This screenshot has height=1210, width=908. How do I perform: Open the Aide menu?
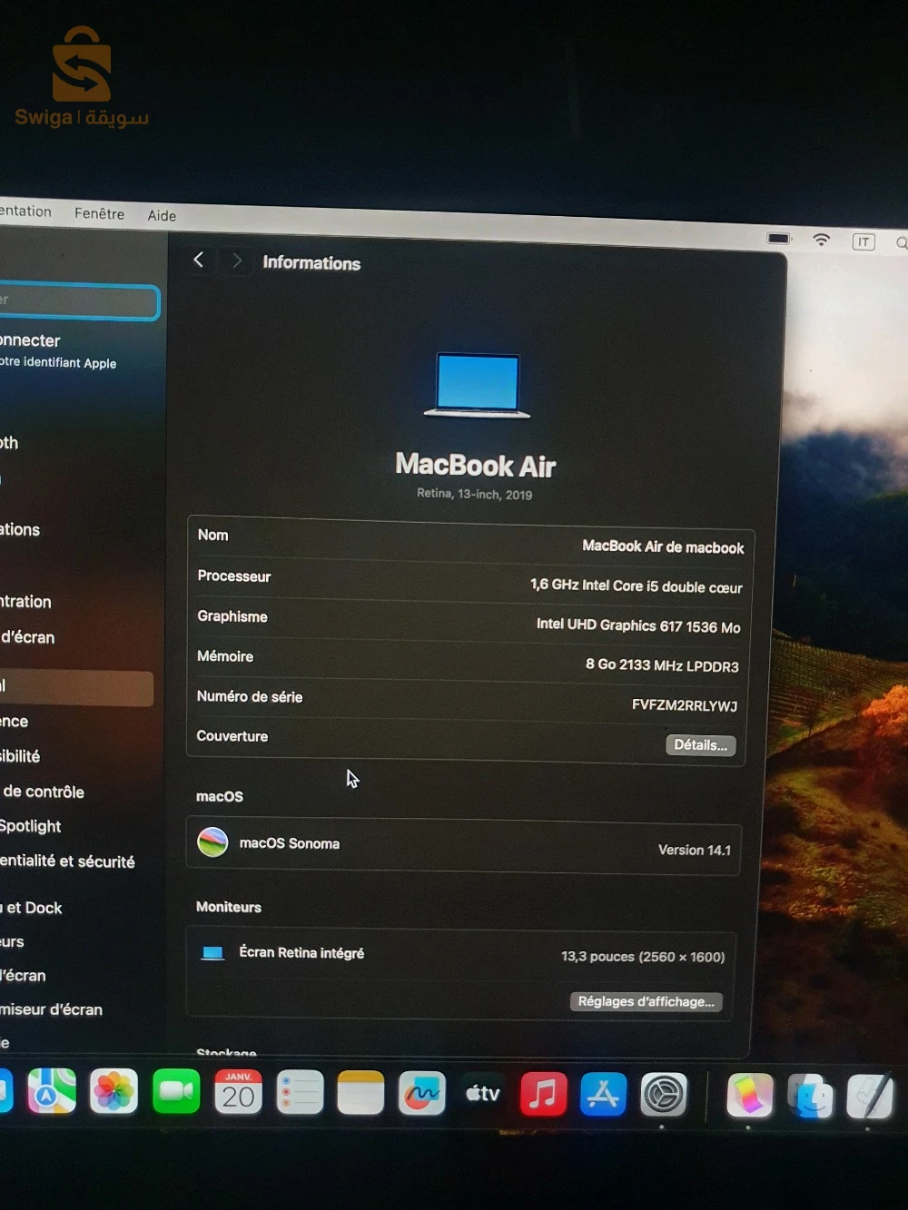[162, 215]
